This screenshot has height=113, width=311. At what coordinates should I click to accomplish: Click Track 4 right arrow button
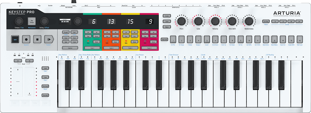coord(153,32)
